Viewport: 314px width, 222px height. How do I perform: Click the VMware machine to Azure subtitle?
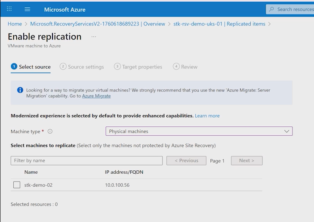tap(34, 46)
